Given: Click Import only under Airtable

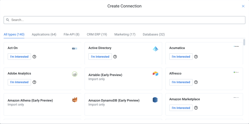Looking at the screenshot, I should (x=97, y=79).
